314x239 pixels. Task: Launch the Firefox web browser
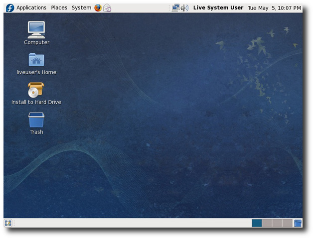[98, 8]
